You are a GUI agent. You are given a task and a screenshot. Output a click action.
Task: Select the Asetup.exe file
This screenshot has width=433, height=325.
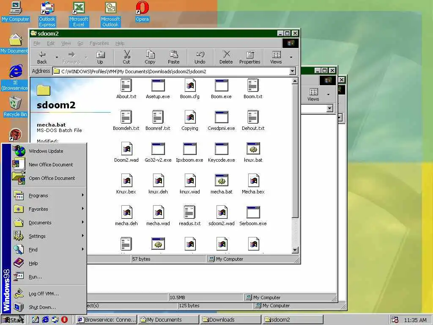[158, 88]
